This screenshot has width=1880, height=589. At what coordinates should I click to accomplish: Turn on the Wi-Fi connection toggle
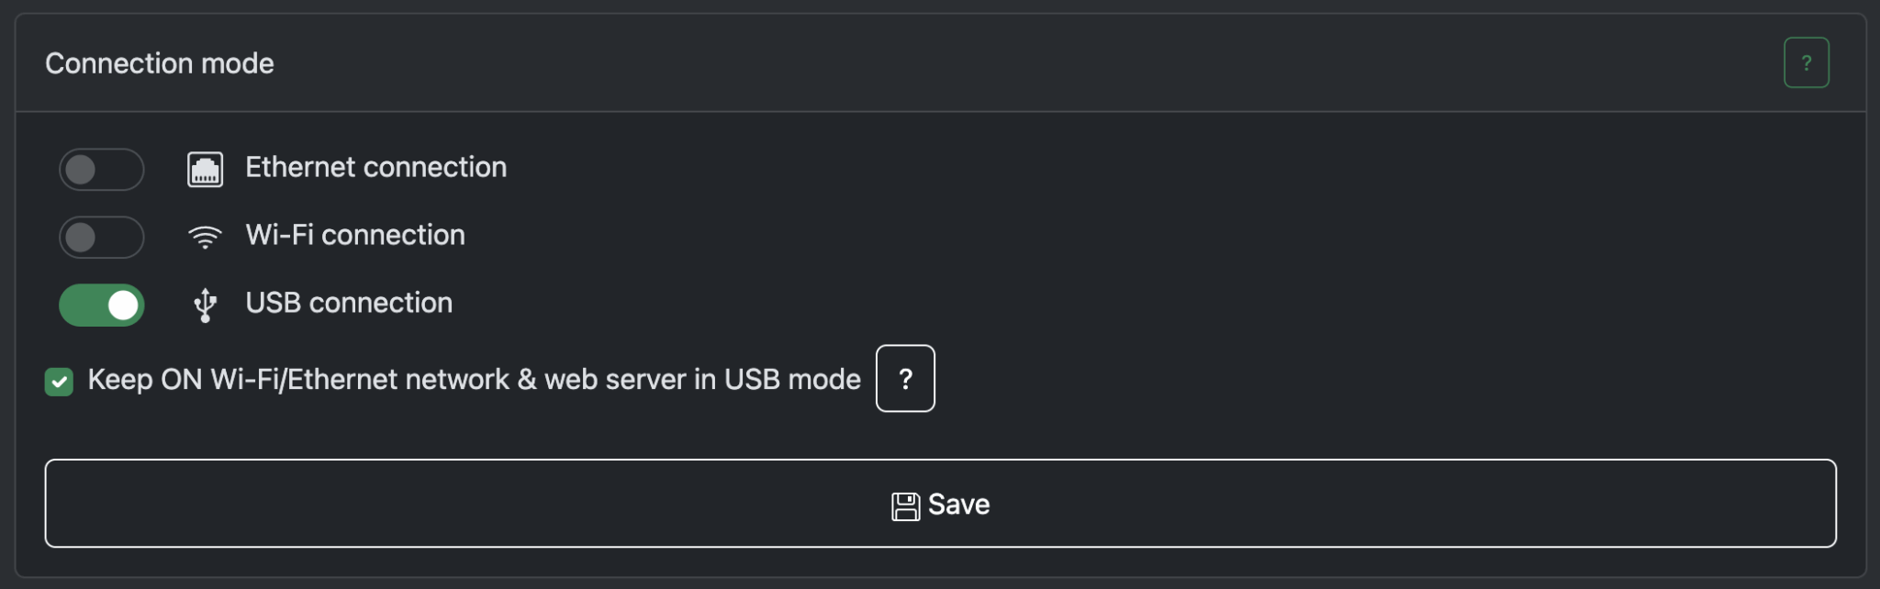tap(101, 237)
